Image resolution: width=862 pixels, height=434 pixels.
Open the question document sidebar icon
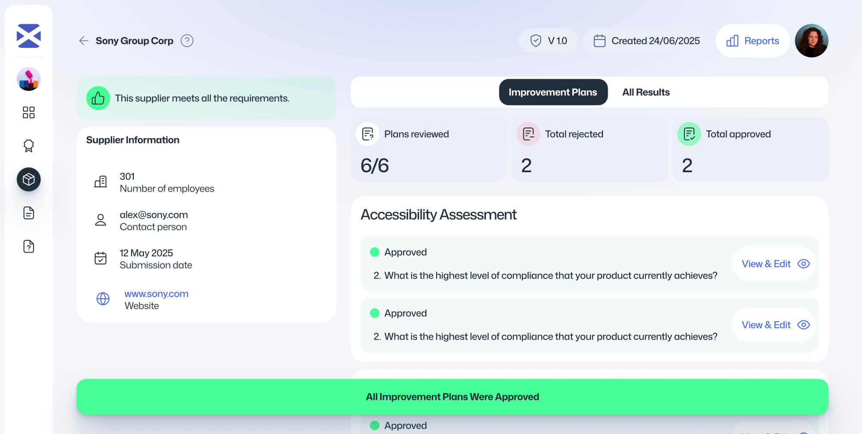click(x=28, y=246)
